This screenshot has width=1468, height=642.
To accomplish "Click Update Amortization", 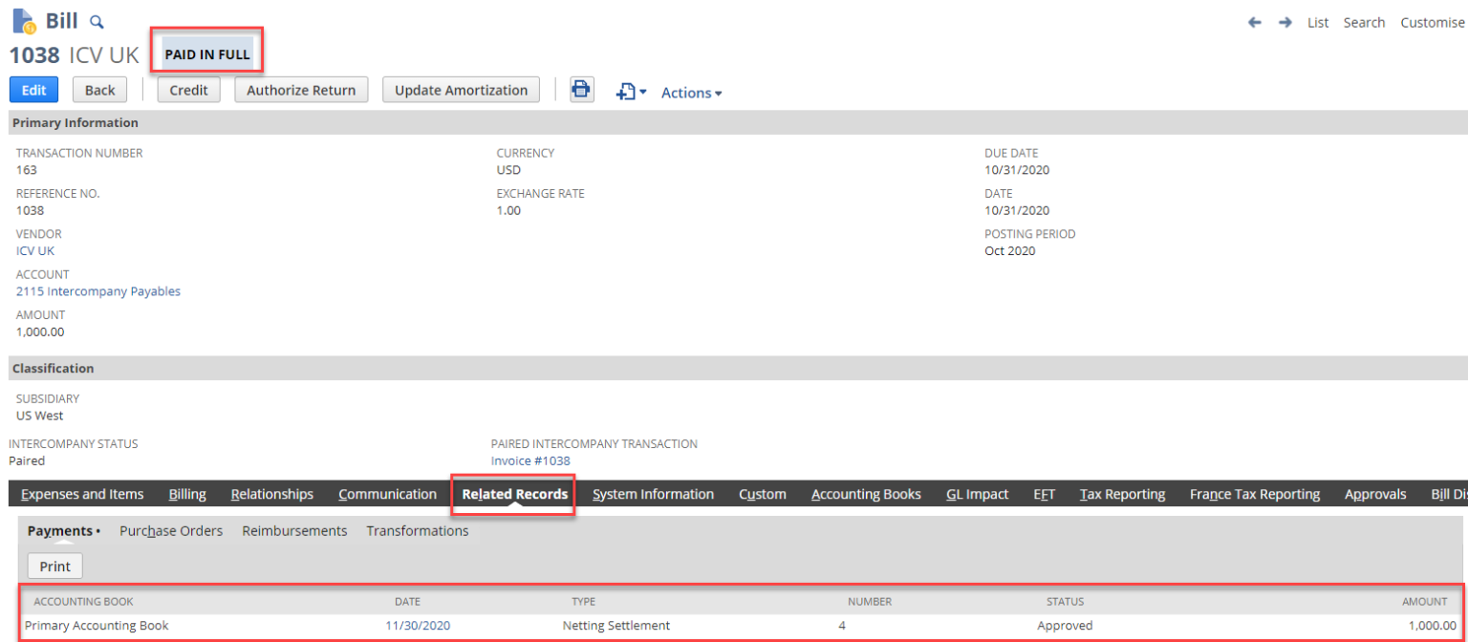I will tap(461, 89).
